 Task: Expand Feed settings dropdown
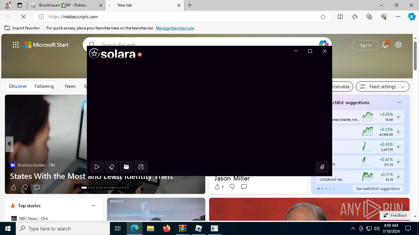tap(383, 86)
